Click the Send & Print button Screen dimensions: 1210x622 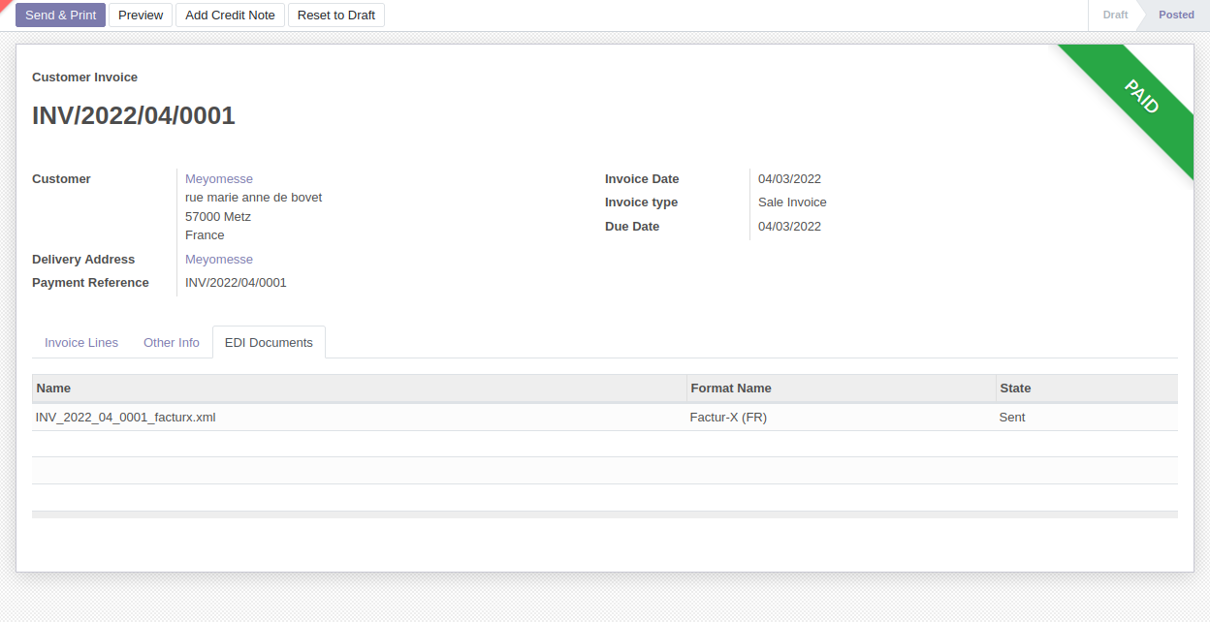(x=60, y=15)
